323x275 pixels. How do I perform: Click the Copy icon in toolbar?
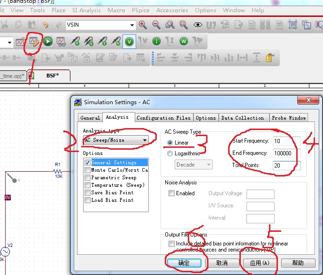point(18,24)
